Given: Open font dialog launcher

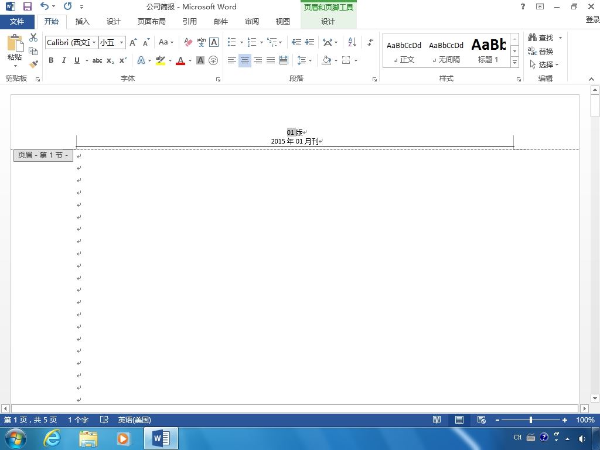Looking at the screenshot, I should click(x=218, y=79).
